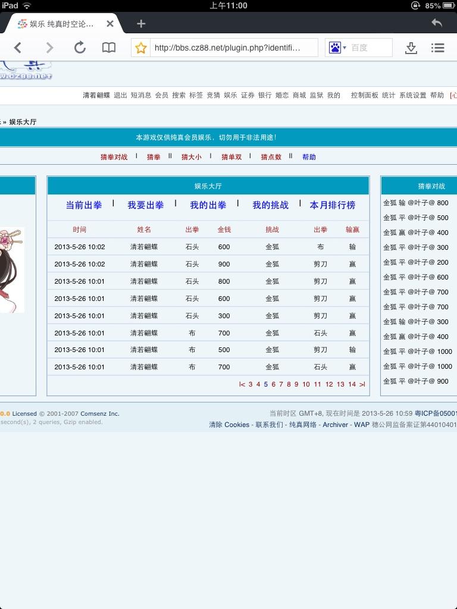The height and width of the screenshot is (609, 457).
Task: Open 统计 in the nav bar
Action: [389, 95]
